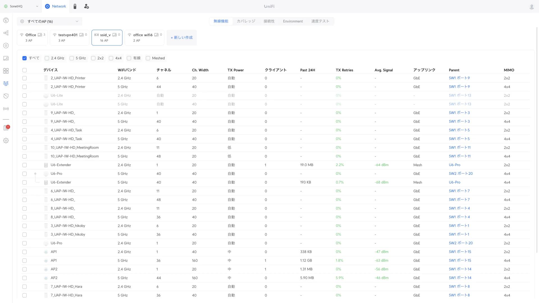Screen dimensions: 539x303
Task: Expand the SonetHQ site dropdown
Action: pyautogui.click(x=21, y=6)
